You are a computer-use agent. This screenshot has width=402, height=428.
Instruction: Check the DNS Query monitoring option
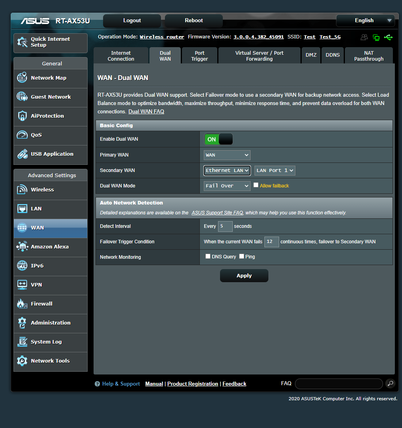(x=208, y=256)
